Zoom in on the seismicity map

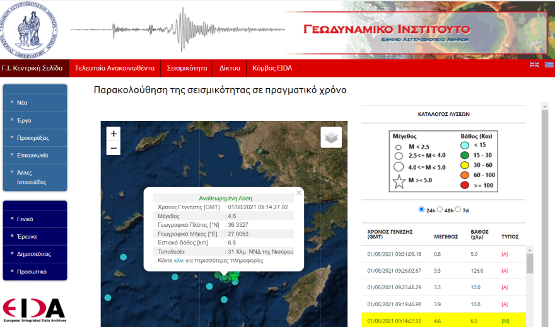pos(114,134)
